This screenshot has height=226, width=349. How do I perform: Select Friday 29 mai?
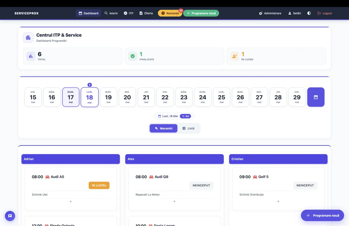click(297, 97)
